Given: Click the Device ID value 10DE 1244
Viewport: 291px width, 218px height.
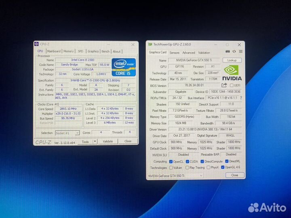Looking at the screenshot, I should tap(226, 92).
